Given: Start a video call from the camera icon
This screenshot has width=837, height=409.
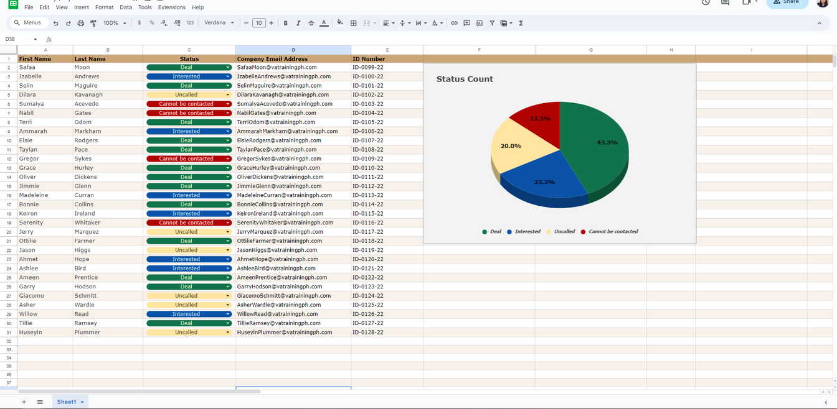Looking at the screenshot, I should pyautogui.click(x=747, y=2).
